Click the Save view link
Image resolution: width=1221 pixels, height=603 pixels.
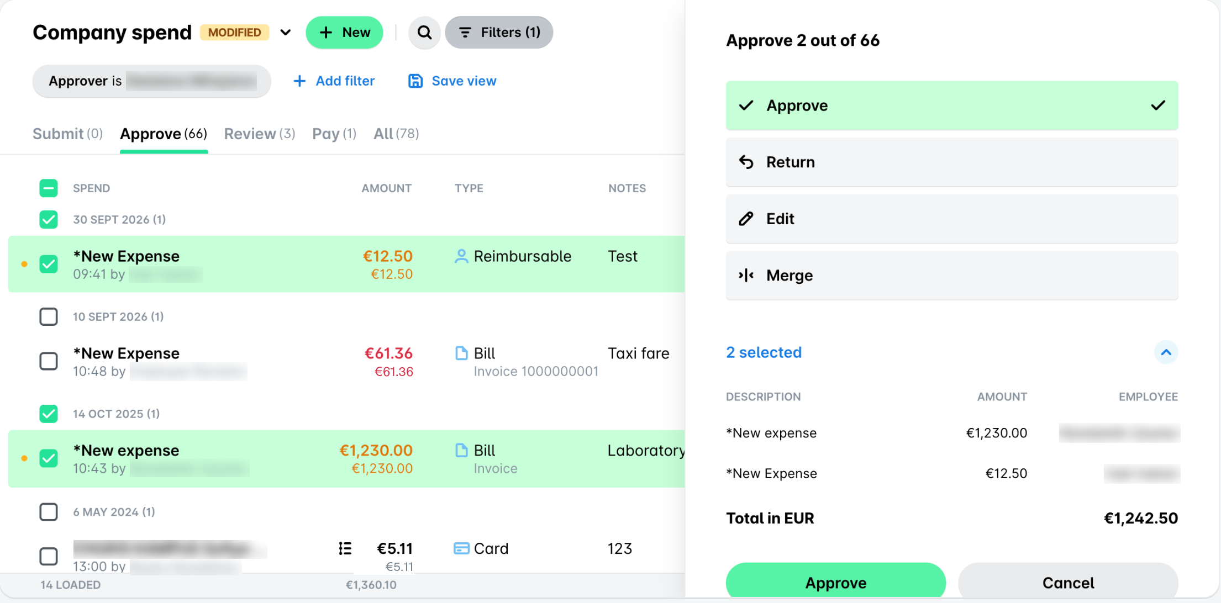tap(452, 81)
